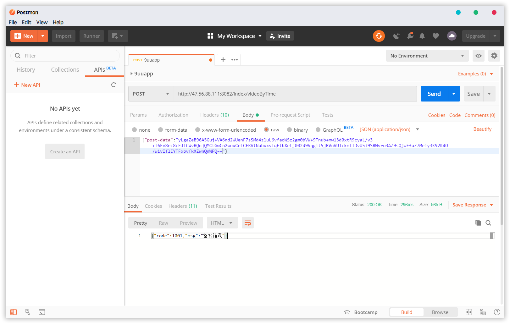Refresh the APIs list
Screen dimensions: 510x324
click(114, 85)
